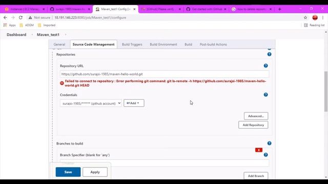Open the General config tab

point(59,44)
